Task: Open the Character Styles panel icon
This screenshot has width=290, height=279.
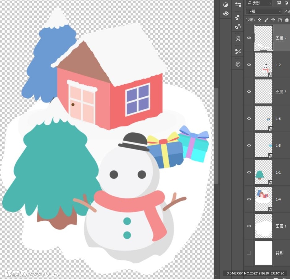Action: (x=238, y=26)
